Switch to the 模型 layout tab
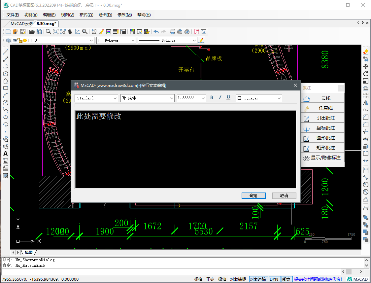This screenshot has width=371, height=283. point(29,253)
